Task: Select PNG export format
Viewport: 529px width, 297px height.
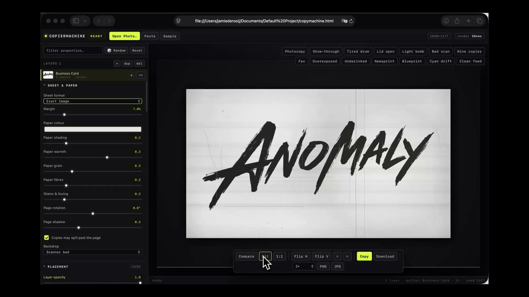Action: coord(323,266)
